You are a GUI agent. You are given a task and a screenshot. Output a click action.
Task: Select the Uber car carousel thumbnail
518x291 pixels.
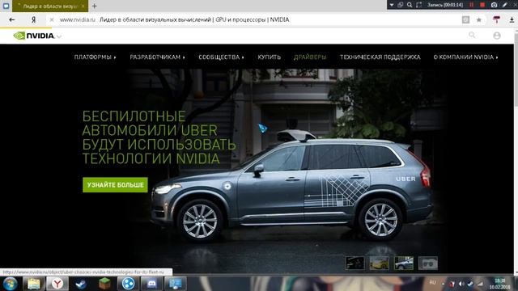[404, 263]
